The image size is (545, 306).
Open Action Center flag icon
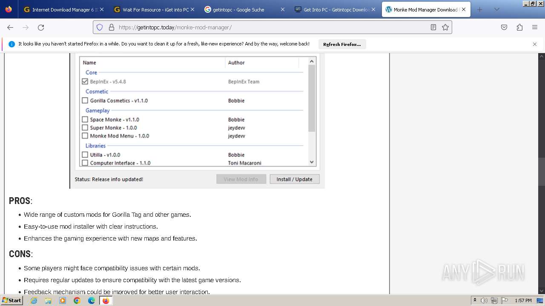click(504, 300)
